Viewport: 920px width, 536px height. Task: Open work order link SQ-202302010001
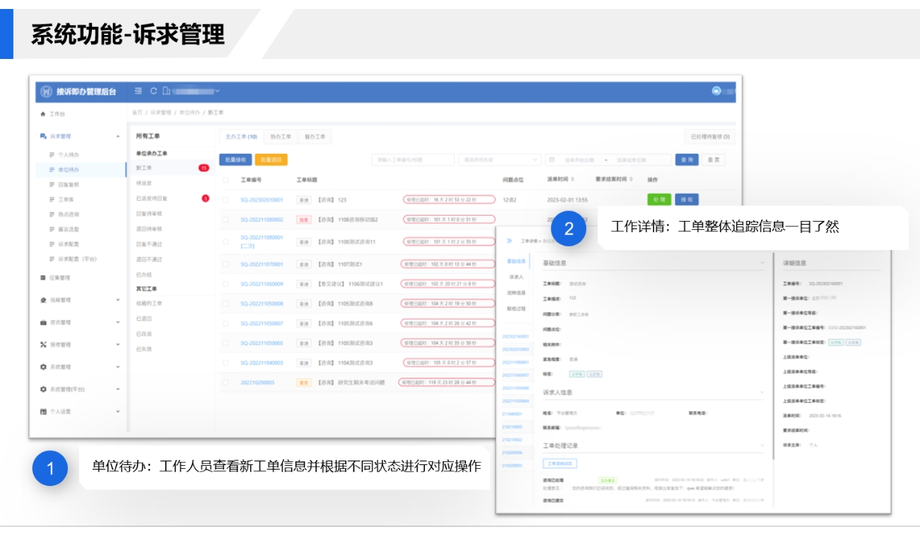pyautogui.click(x=262, y=200)
